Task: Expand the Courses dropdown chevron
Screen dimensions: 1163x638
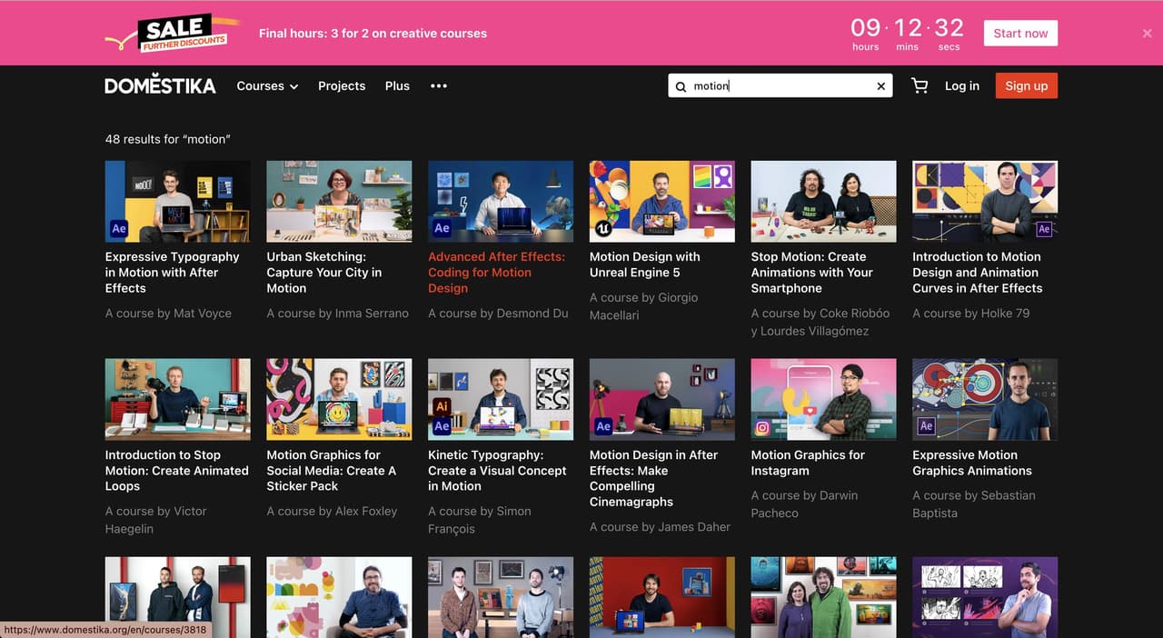Action: click(x=293, y=86)
